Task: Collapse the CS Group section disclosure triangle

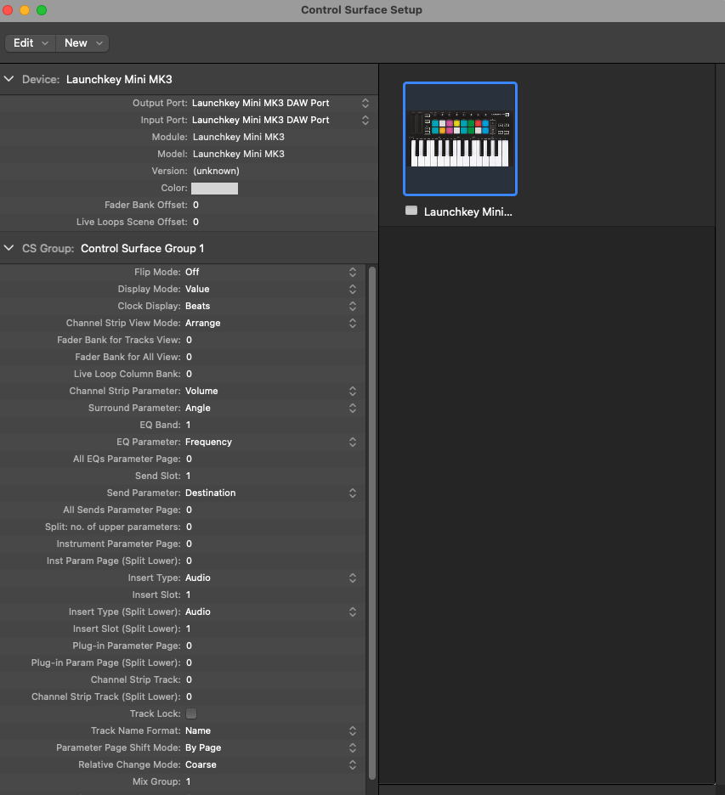Action: pos(8,248)
